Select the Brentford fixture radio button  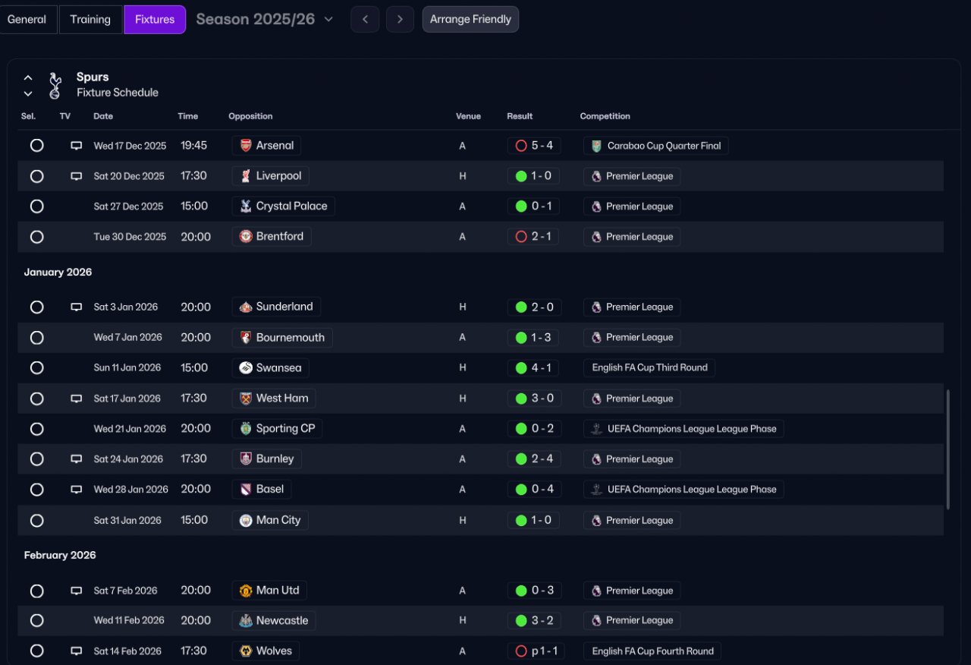tap(36, 237)
